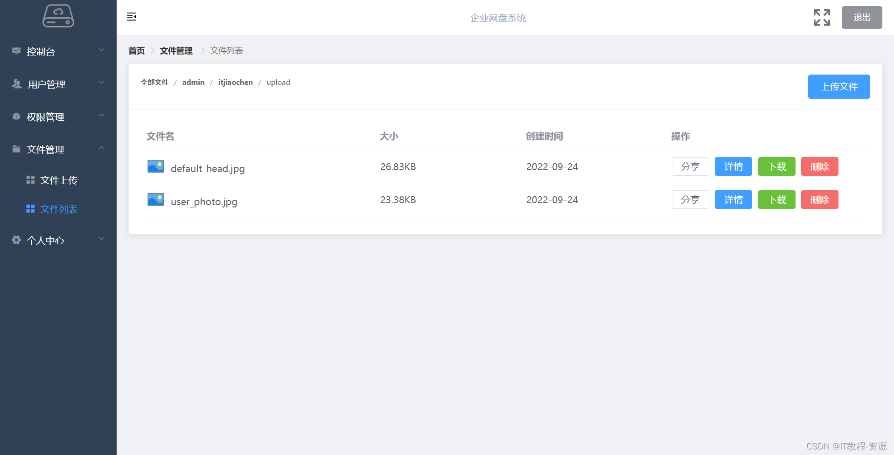Click the 大小 column header
This screenshot has width=894, height=455.
389,136
